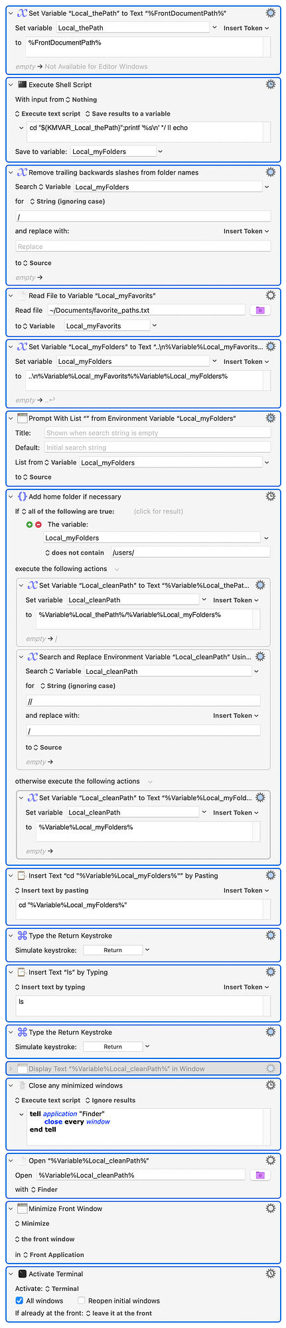Open gear menu of Read File to Variable action

point(270,295)
